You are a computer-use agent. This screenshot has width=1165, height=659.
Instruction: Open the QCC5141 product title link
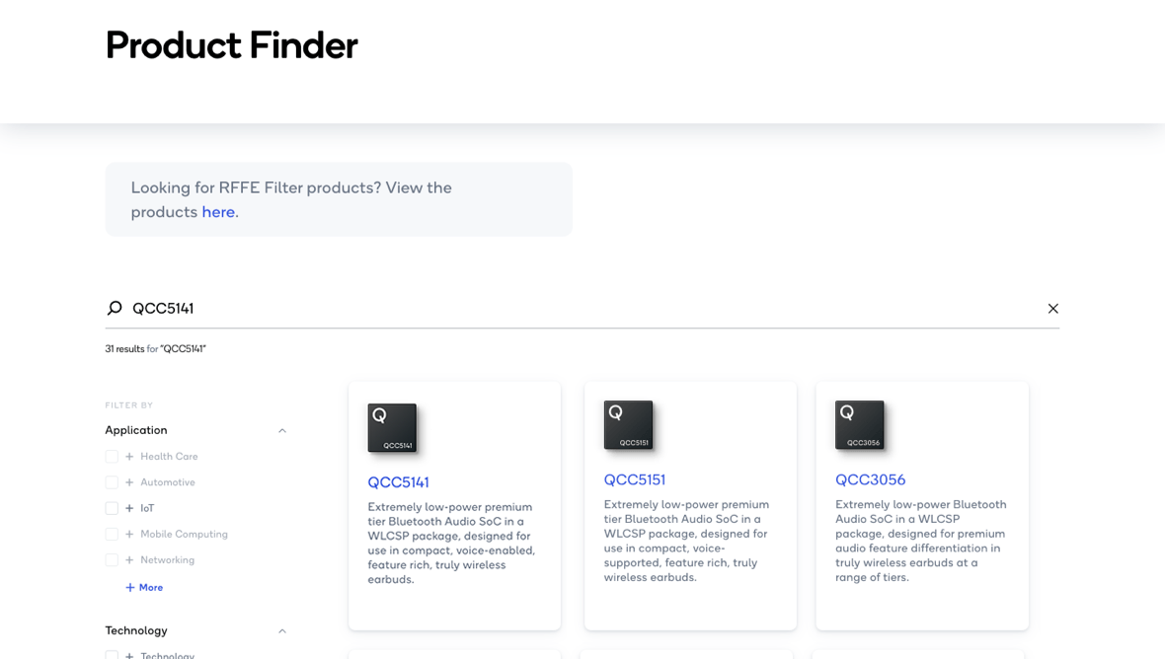tap(398, 482)
